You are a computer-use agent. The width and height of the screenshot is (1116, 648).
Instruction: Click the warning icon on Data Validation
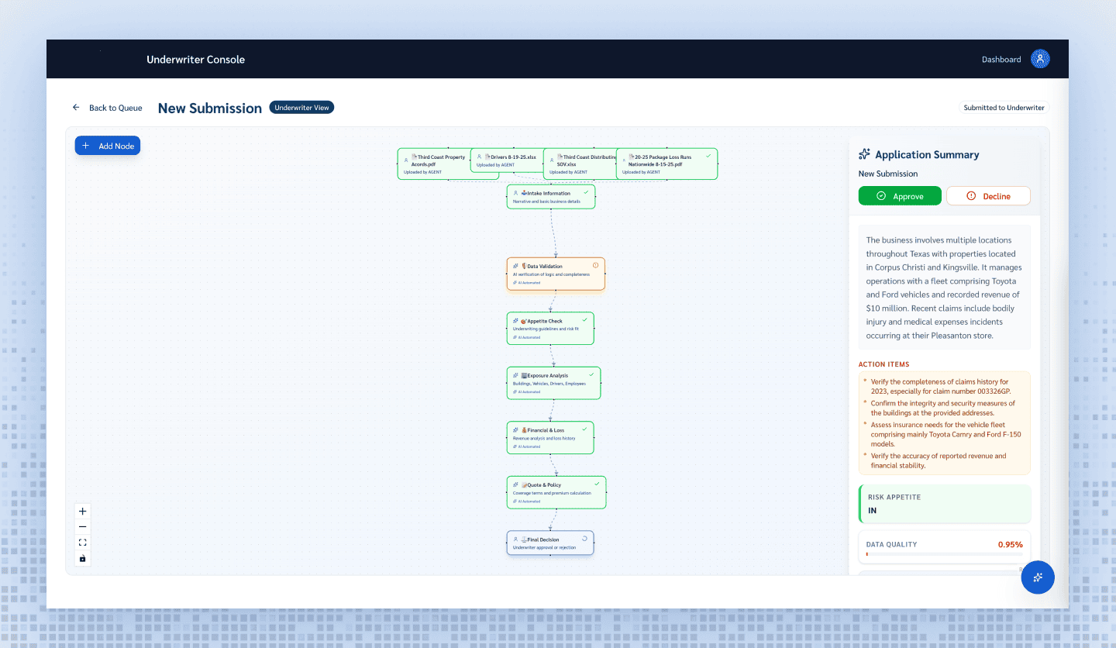tap(595, 266)
